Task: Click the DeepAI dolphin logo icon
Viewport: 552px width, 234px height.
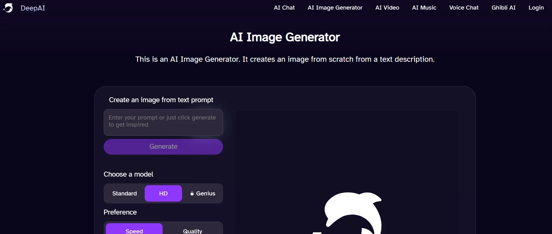Action: click(8, 8)
